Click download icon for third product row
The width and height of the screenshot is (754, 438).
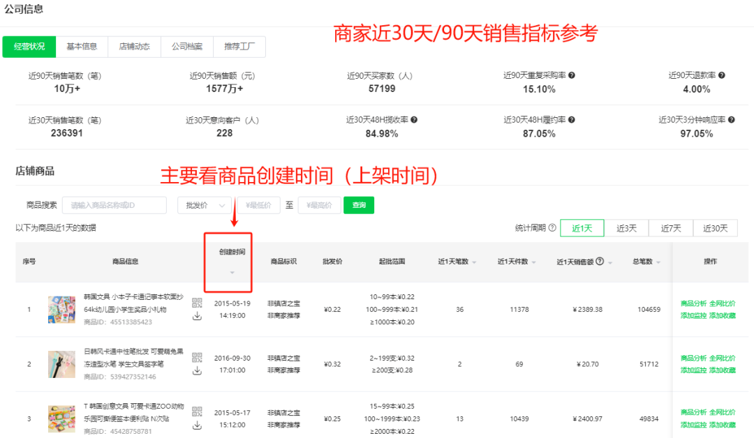[x=197, y=425]
